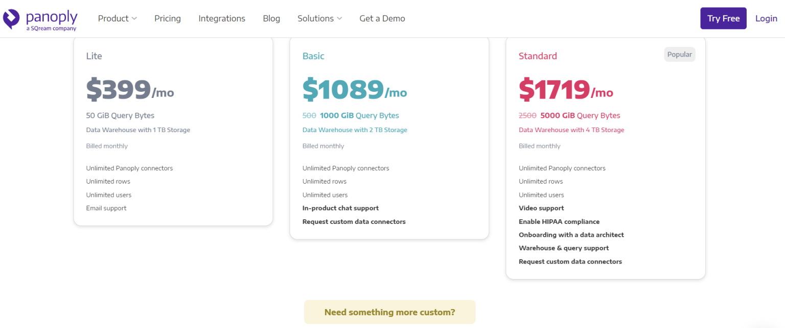The width and height of the screenshot is (785, 328).
Task: Visit the Blog section
Action: tap(271, 18)
